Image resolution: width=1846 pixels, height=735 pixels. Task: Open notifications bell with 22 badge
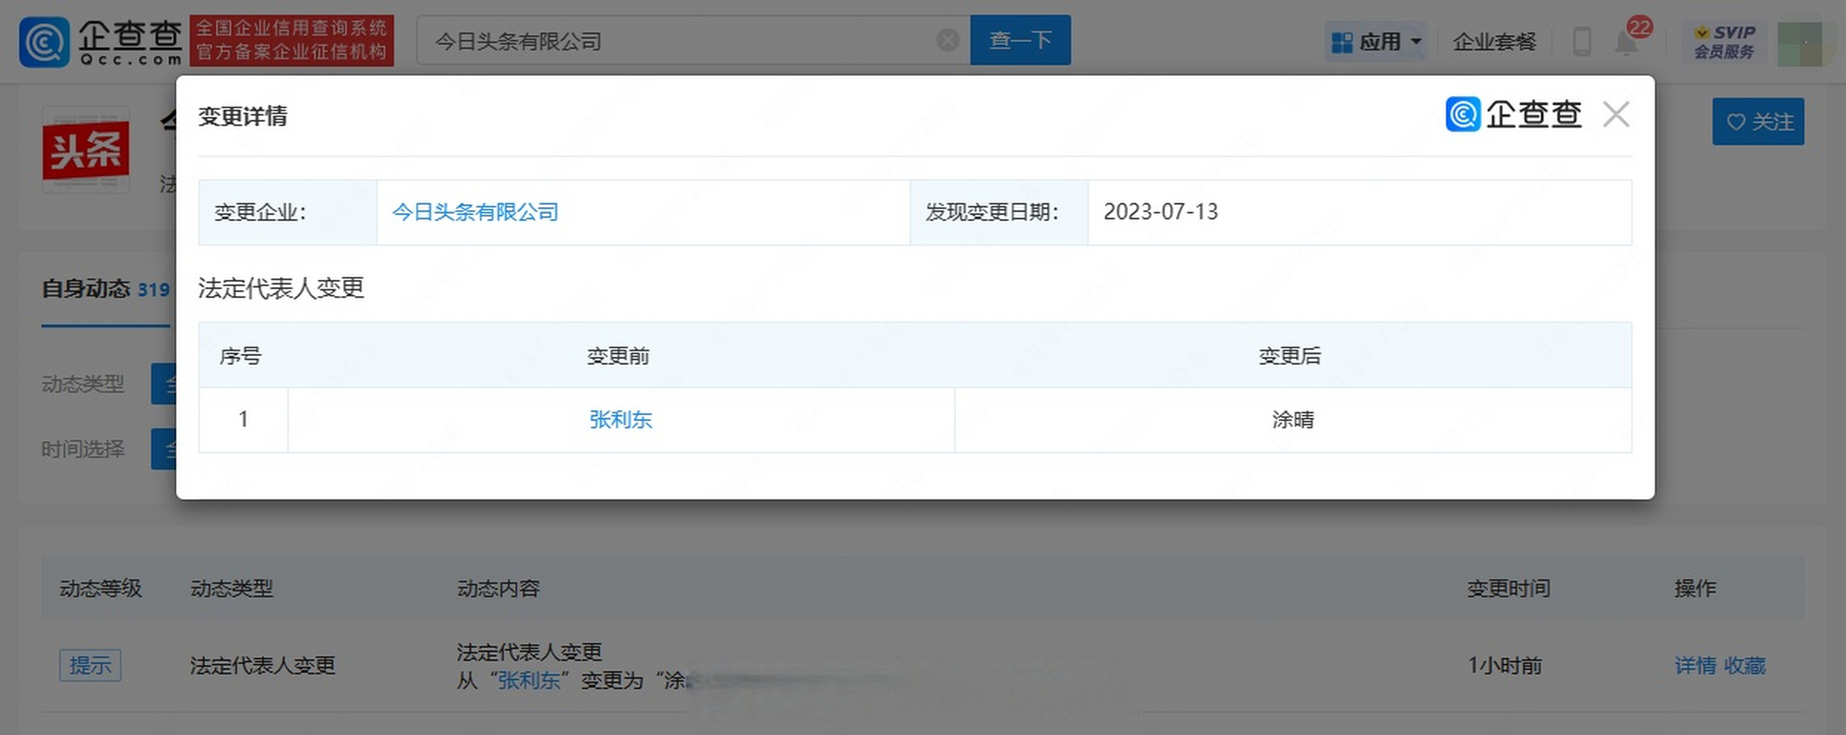[1627, 41]
